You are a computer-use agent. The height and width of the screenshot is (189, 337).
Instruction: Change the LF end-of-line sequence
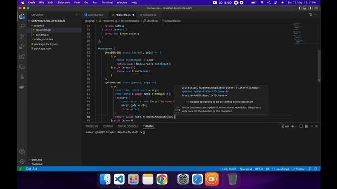point(267,169)
